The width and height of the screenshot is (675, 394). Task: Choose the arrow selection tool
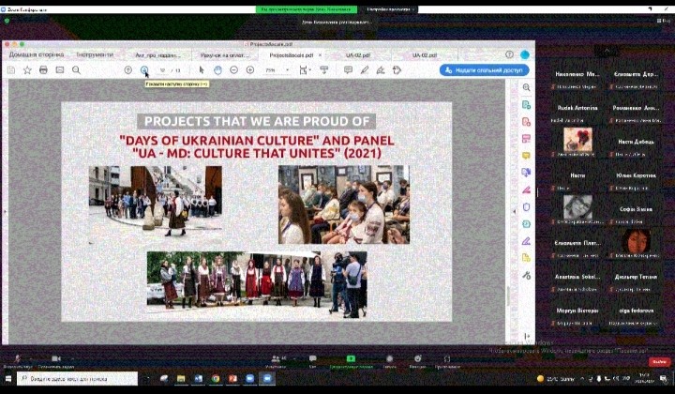[202, 70]
